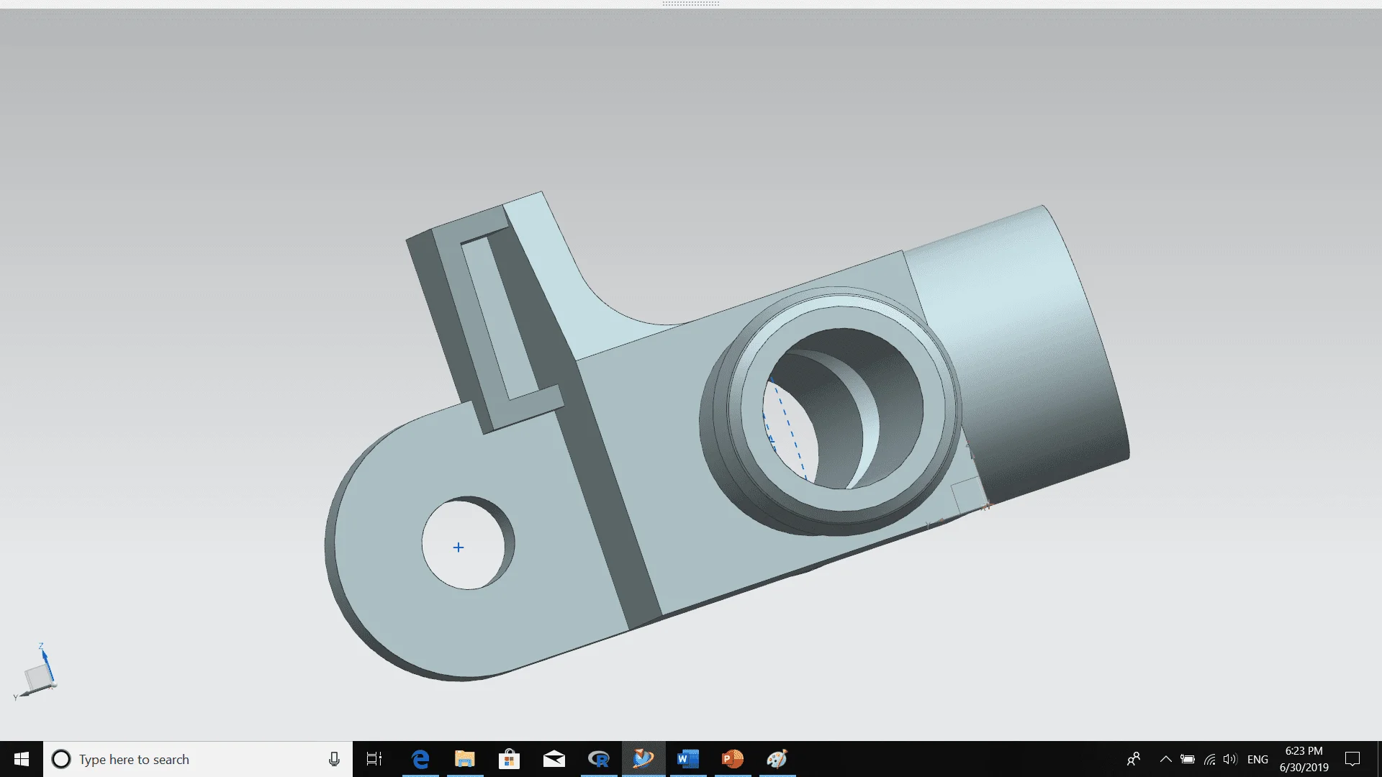
Task: Open Task View on the taskbar
Action: click(x=374, y=759)
